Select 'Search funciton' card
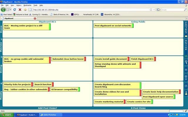 click(x=44, y=85)
